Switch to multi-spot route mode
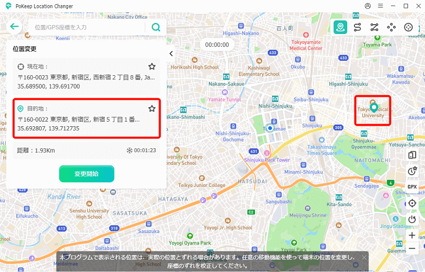The width and height of the screenshot is (425, 272). pyautogui.click(x=374, y=27)
